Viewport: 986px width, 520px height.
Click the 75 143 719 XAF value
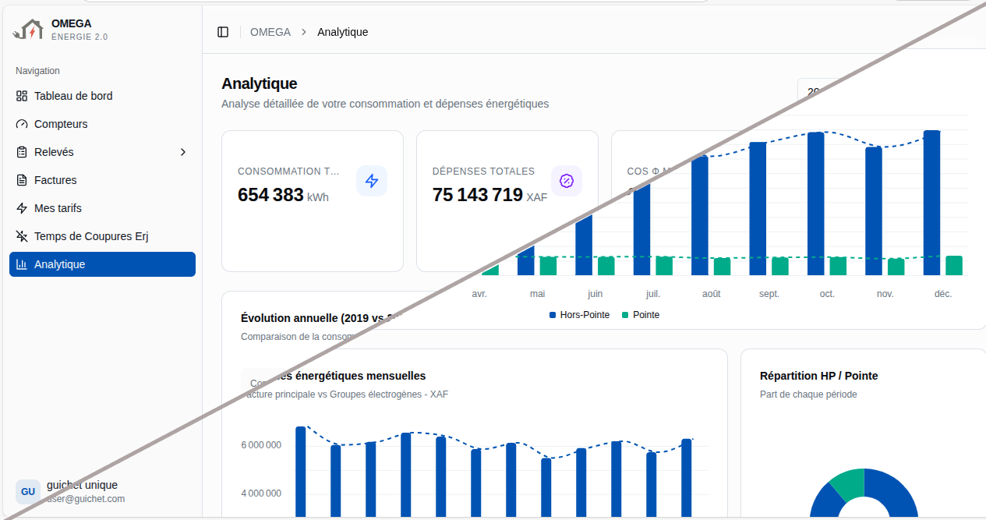pyautogui.click(x=489, y=195)
